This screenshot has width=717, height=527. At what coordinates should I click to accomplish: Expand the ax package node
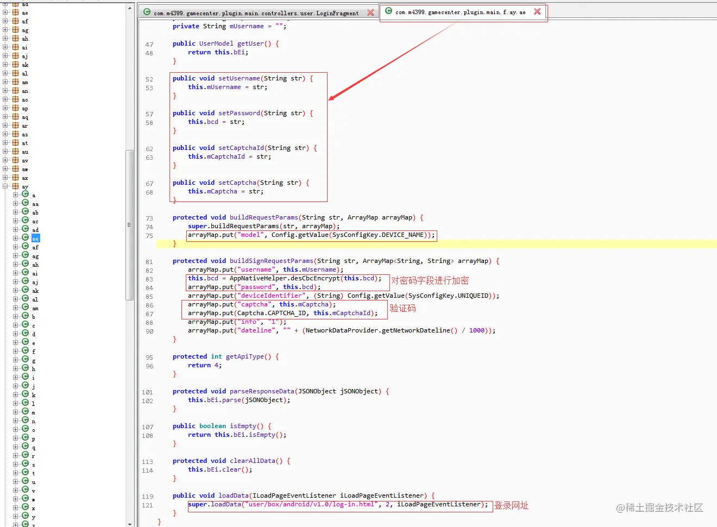coord(5,178)
